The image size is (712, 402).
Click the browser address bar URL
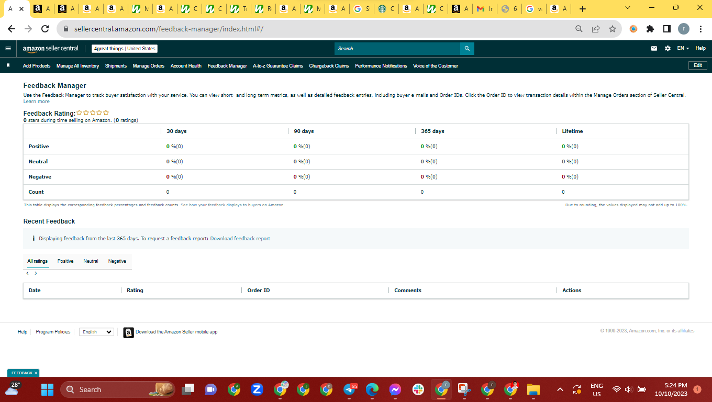(168, 29)
